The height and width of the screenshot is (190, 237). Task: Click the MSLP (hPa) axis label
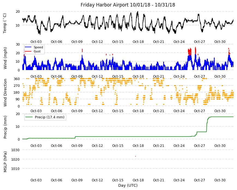click(x=5, y=162)
